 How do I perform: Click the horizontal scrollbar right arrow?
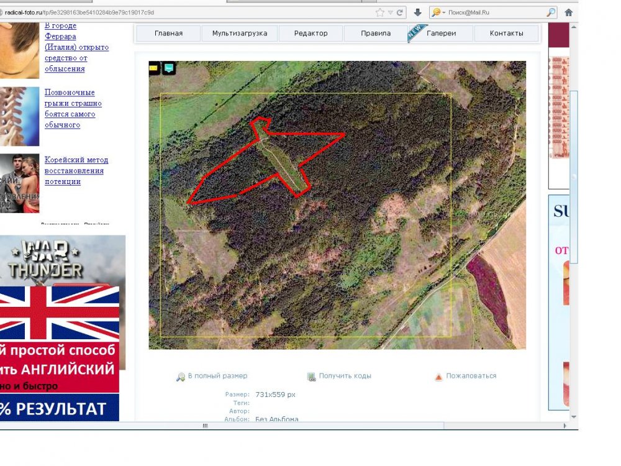click(x=564, y=426)
